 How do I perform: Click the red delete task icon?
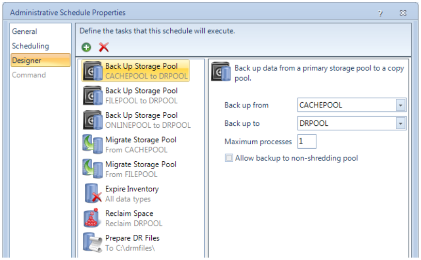click(104, 47)
